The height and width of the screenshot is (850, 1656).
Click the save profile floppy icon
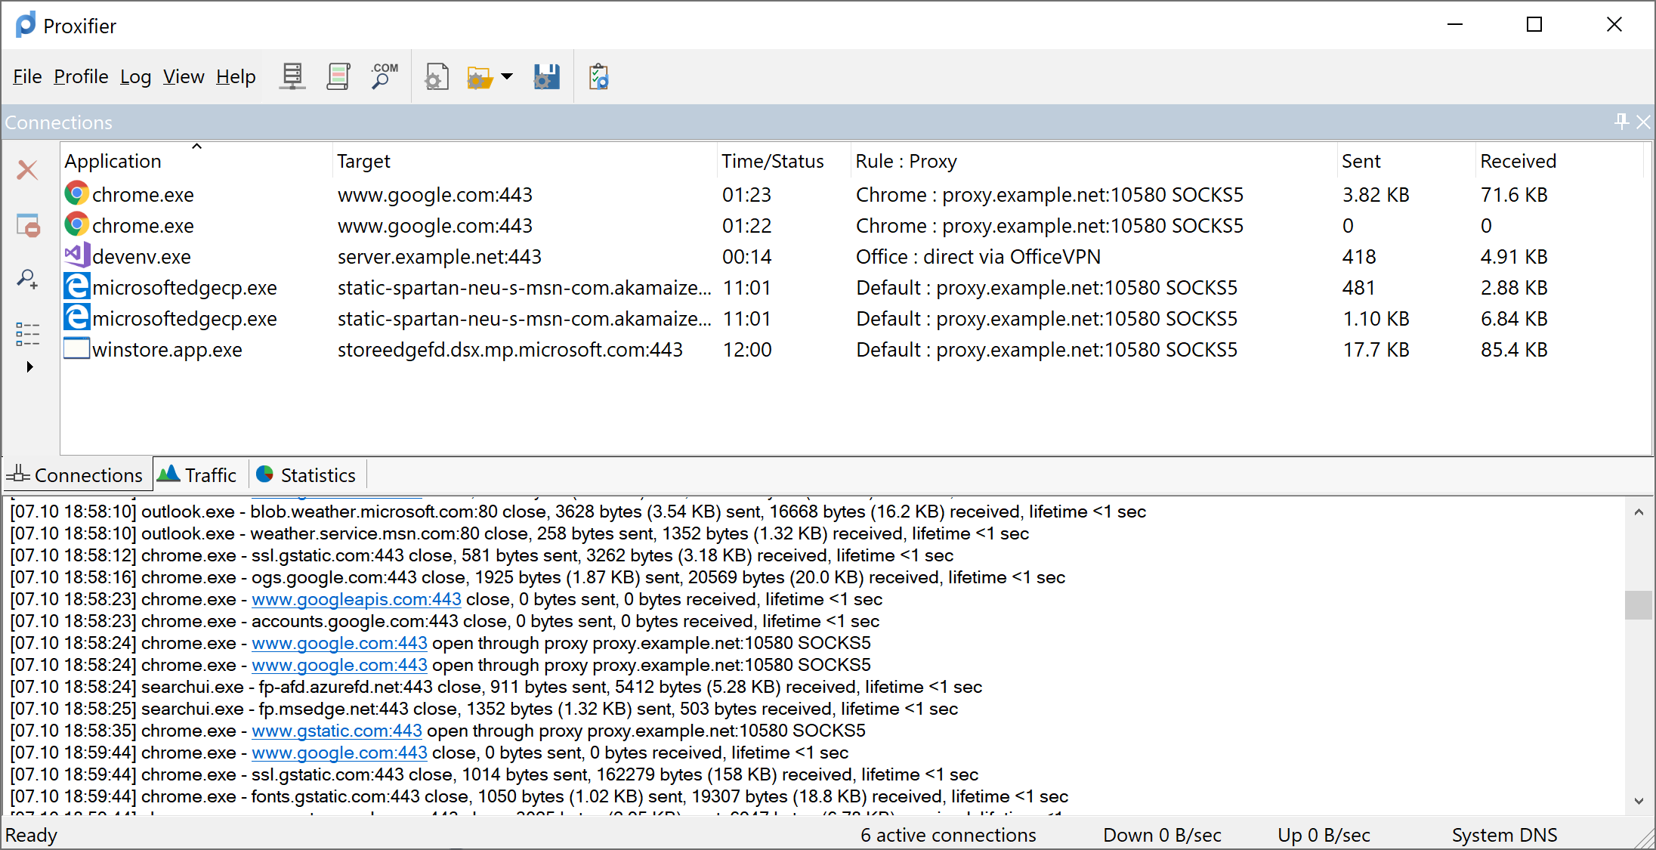pos(546,76)
